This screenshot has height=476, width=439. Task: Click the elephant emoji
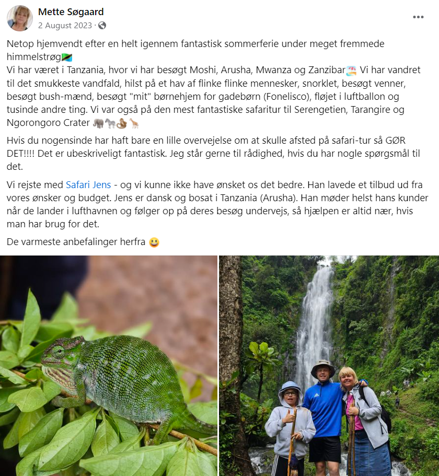pos(98,123)
